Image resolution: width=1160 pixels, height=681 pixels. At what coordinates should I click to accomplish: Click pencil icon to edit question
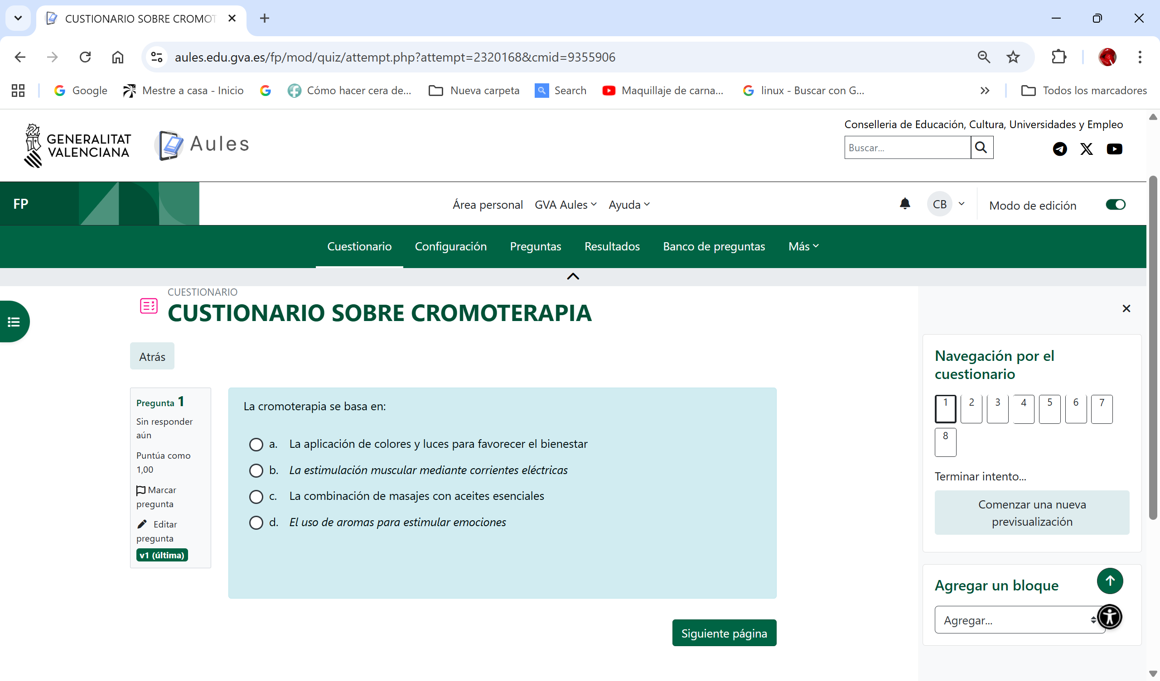142,524
